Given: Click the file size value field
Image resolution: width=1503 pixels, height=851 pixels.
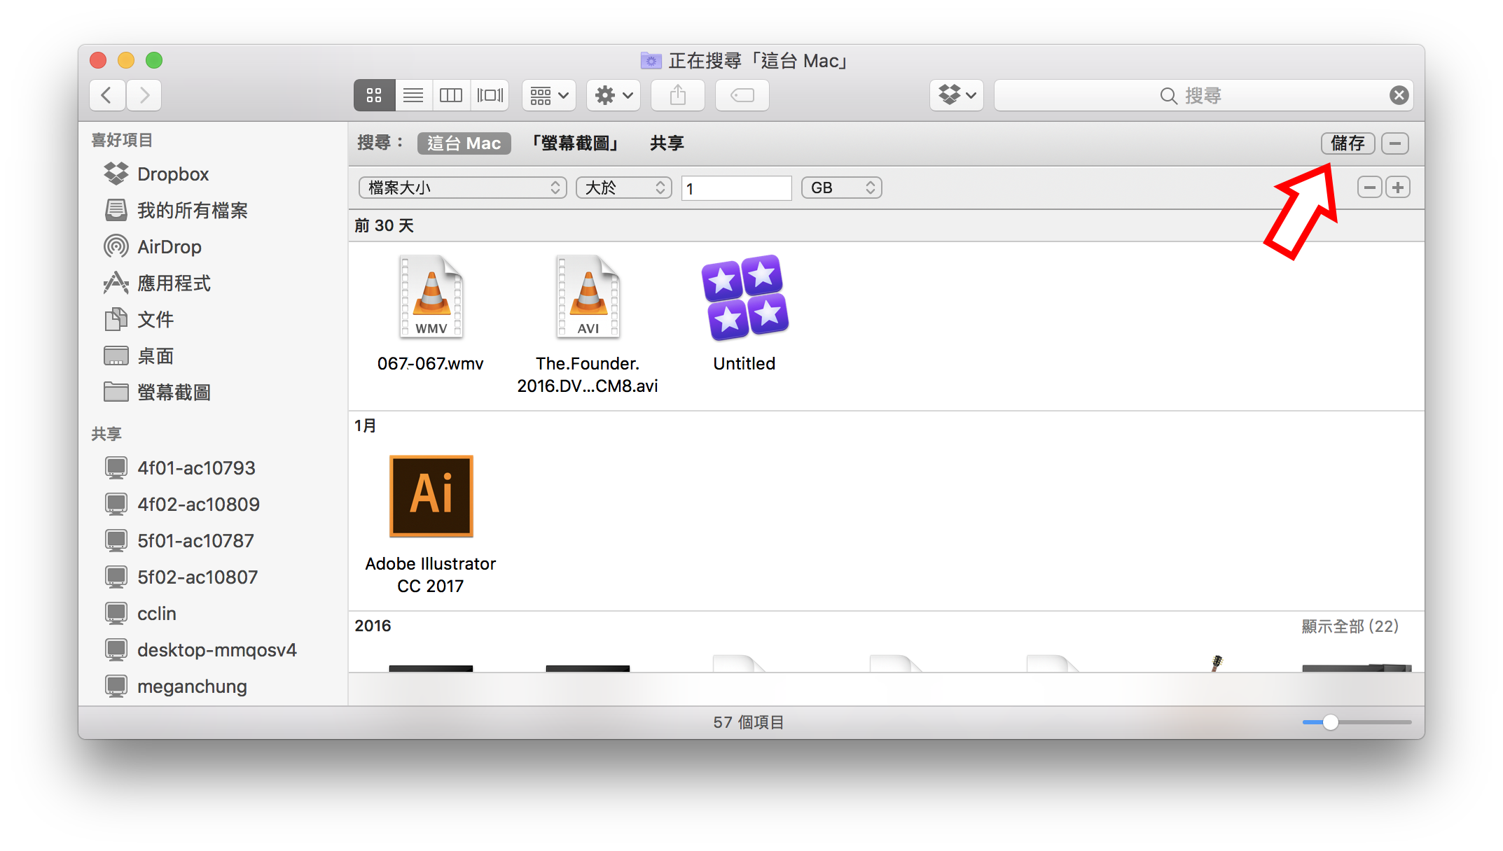Looking at the screenshot, I should pos(736,188).
